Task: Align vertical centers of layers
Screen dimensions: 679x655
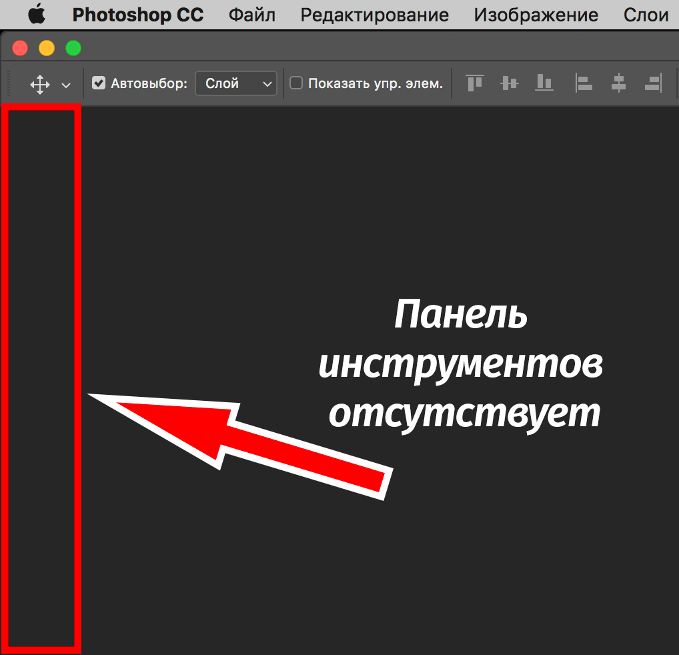Action: pyautogui.click(x=510, y=83)
